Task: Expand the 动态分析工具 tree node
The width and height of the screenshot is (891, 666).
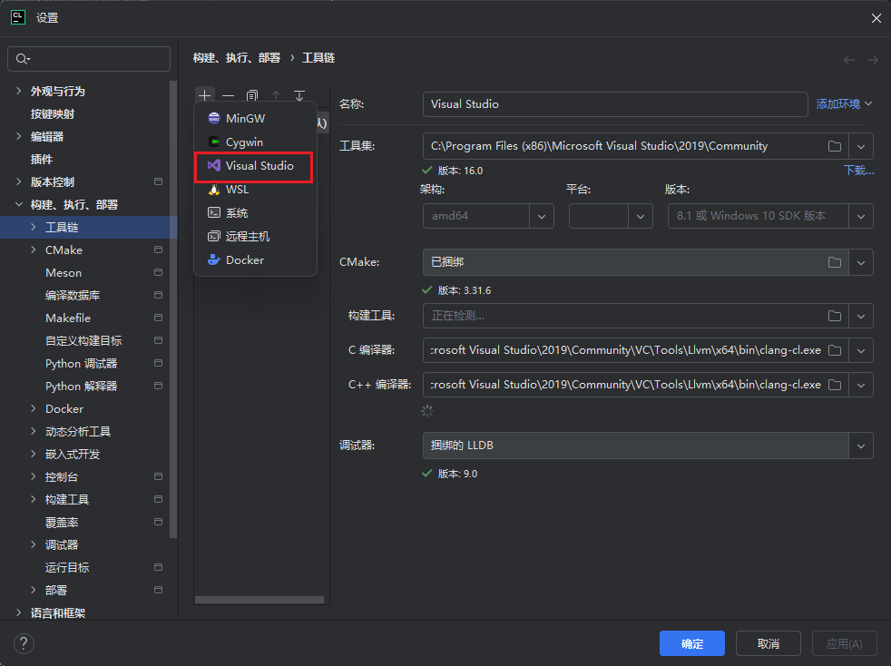Action: coord(33,431)
